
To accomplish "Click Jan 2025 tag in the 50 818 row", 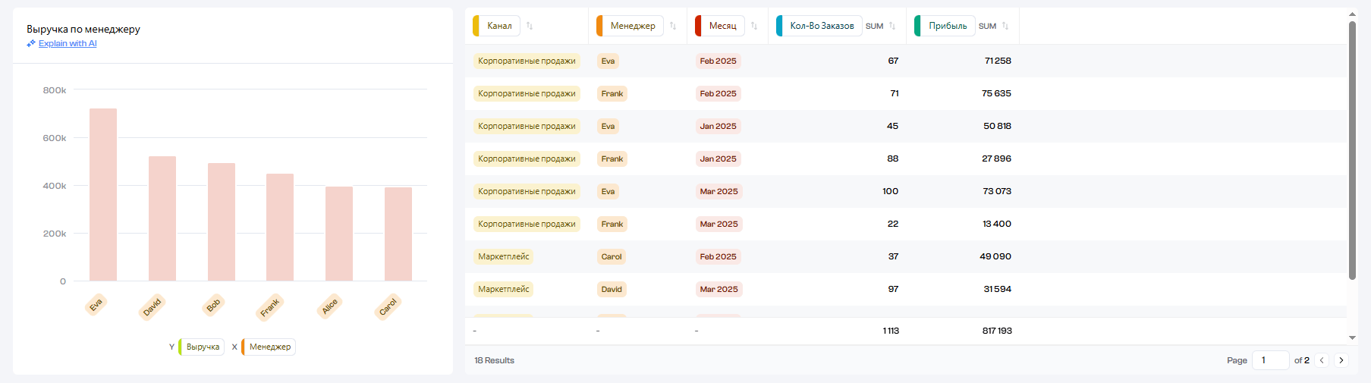I will 718,126.
